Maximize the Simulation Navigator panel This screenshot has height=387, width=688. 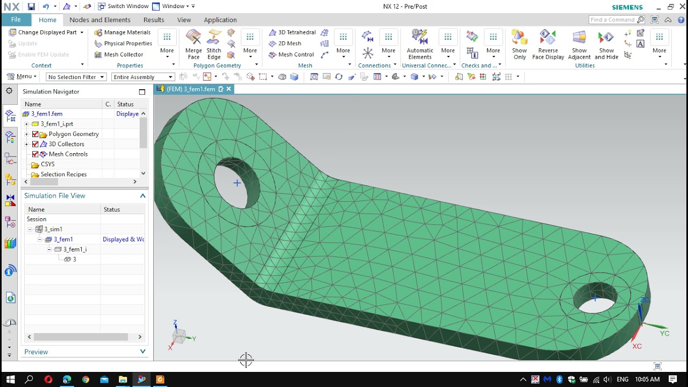142,92
